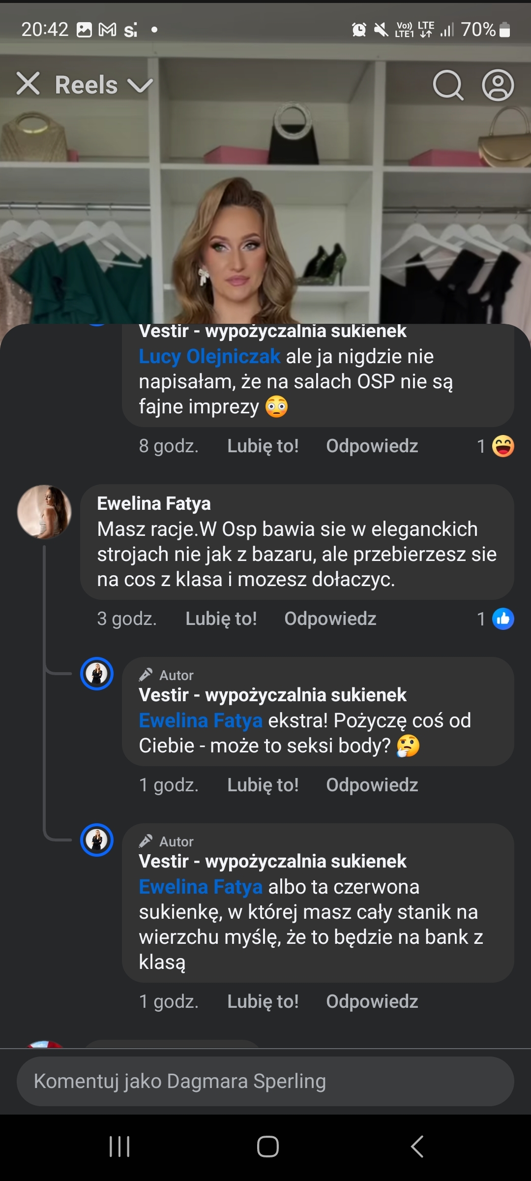Focus the 'Komentuj jako Dagmara Sperling' field

pos(265,1081)
